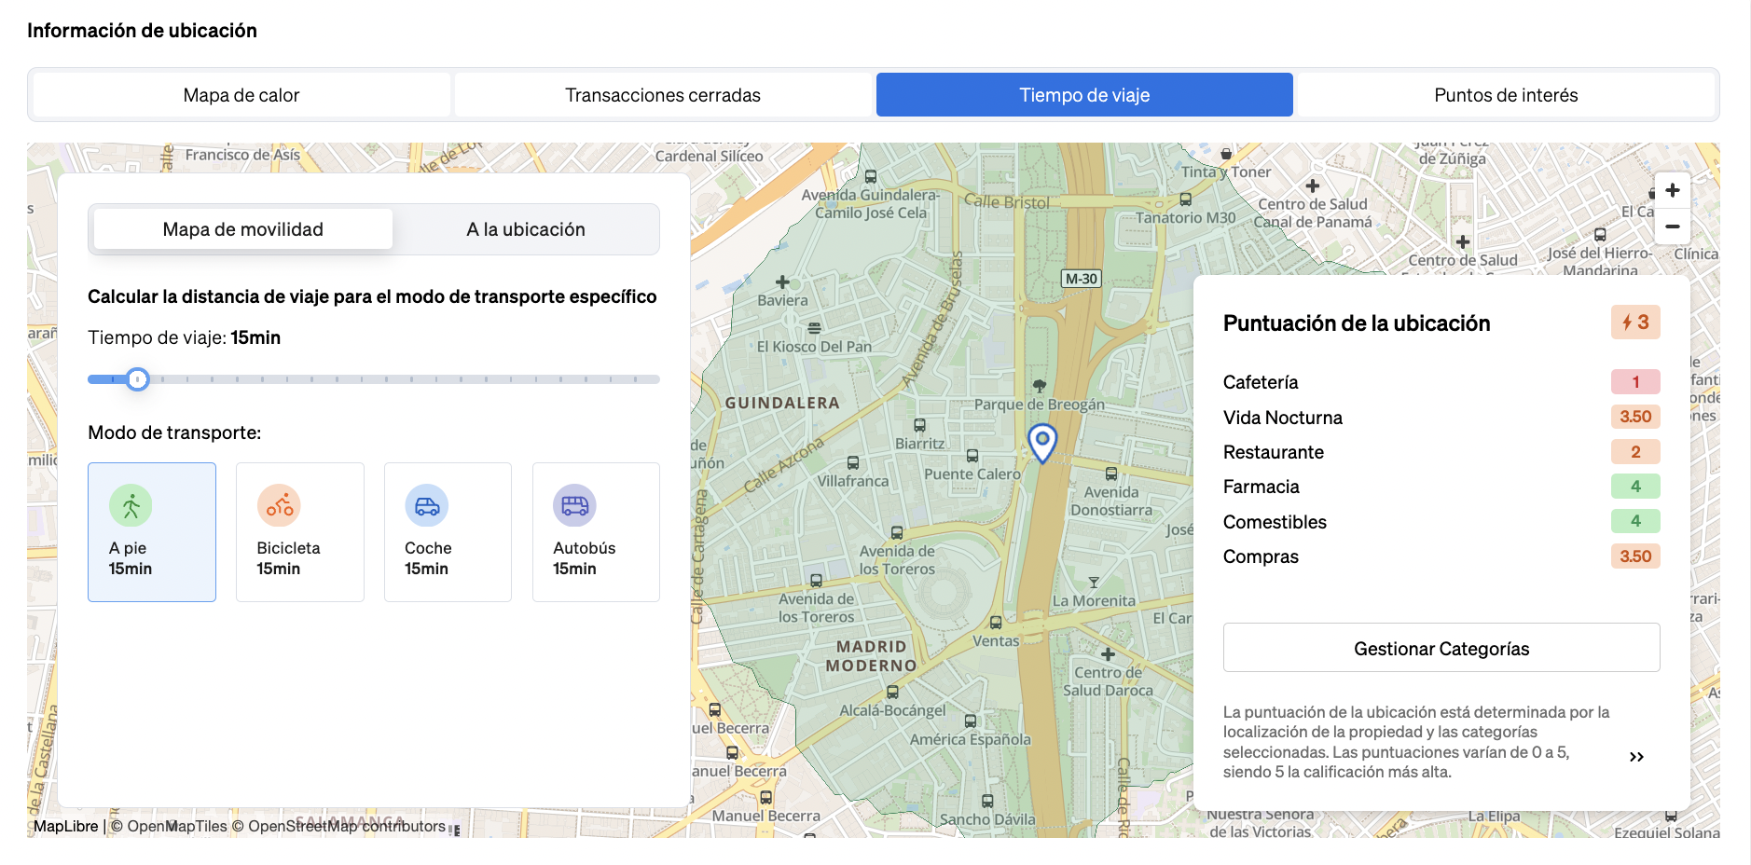The width and height of the screenshot is (1751, 865).
Task: Click the Ventas metro station icon
Action: (x=996, y=623)
